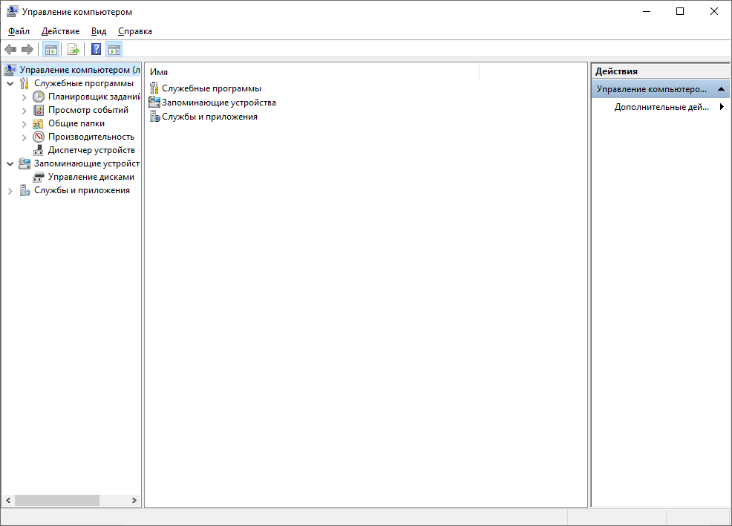Click Службы и приложения text in center list

tap(209, 117)
